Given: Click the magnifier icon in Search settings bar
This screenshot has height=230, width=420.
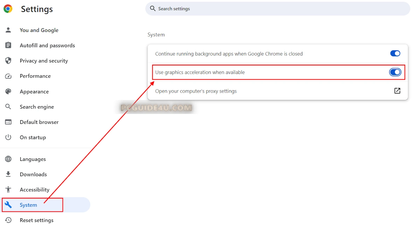Looking at the screenshot, I should coord(153,8).
